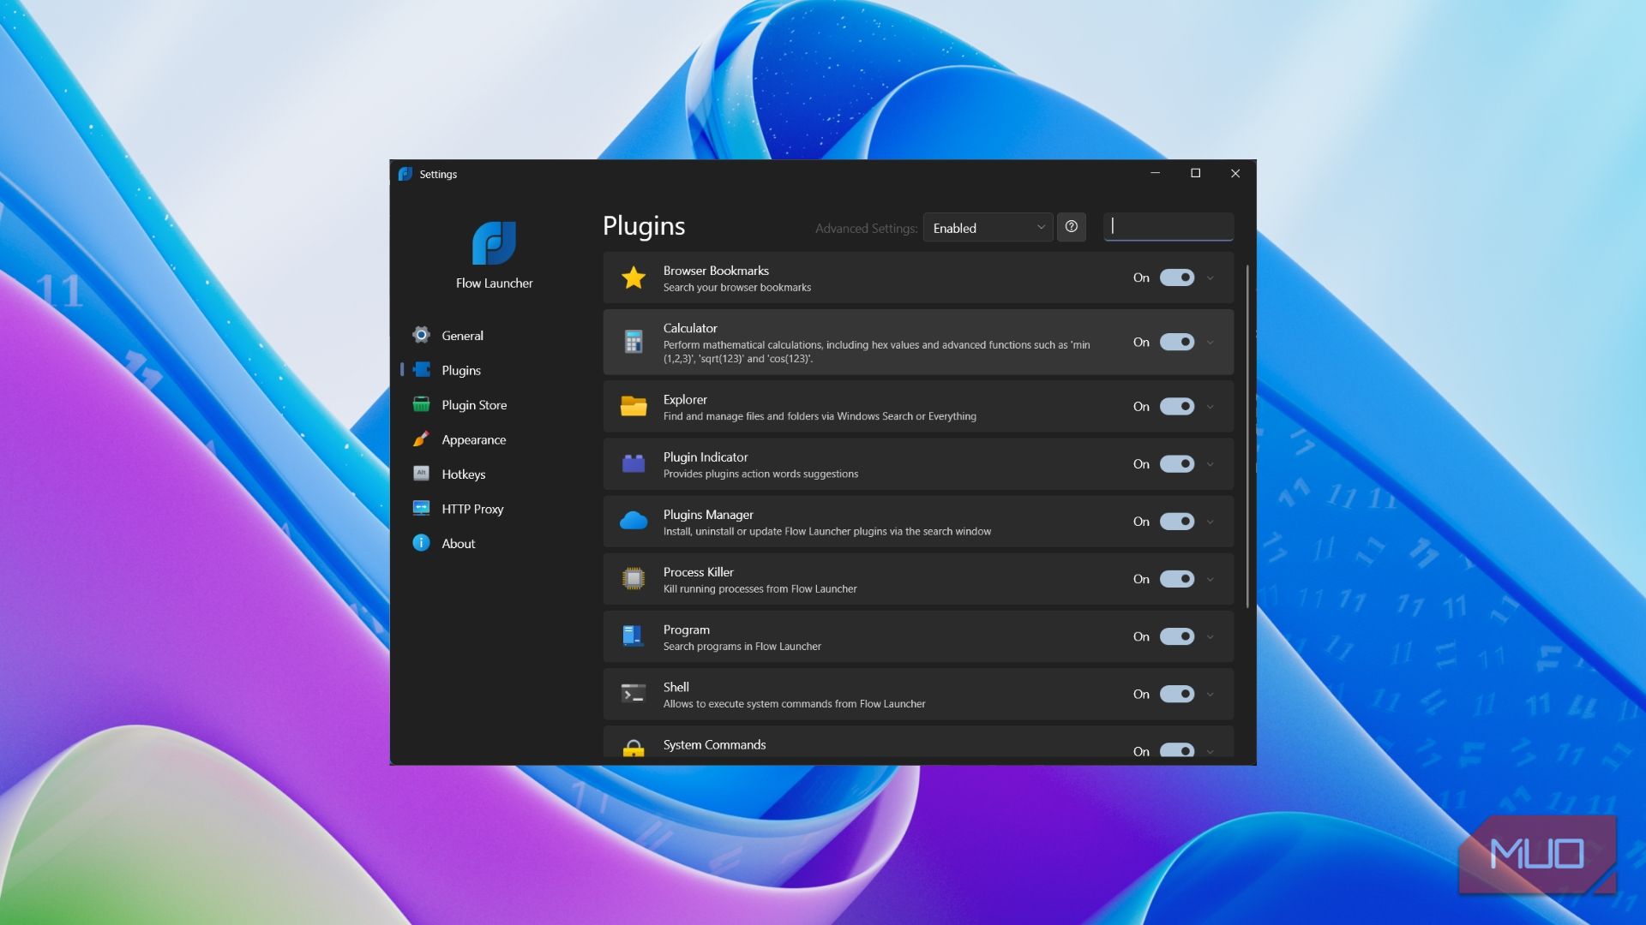Screen dimensions: 1646x925
Task: Expand the Shell plugin chevron
Action: (1210, 694)
